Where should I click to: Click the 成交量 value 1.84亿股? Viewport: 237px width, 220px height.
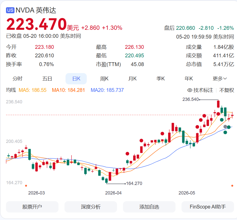tap(223, 47)
